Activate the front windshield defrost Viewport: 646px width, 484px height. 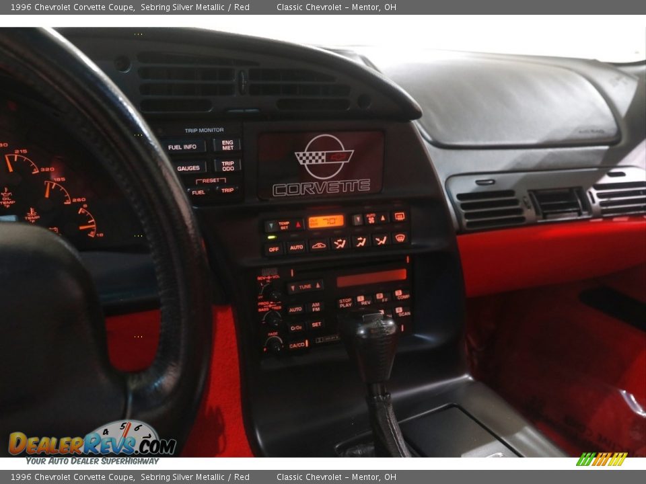tap(400, 237)
